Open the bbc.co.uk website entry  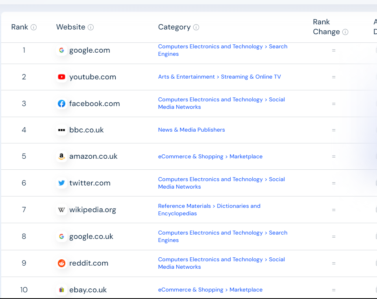pos(86,130)
